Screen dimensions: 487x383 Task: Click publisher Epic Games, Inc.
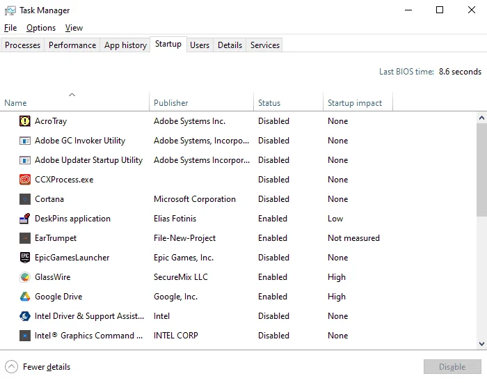coord(184,258)
